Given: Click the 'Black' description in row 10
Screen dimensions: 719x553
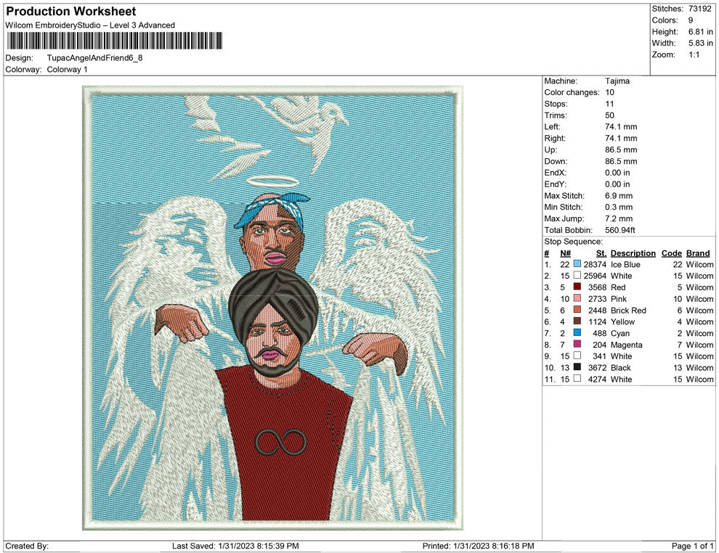Looking at the screenshot, I should pyautogui.click(x=620, y=367).
